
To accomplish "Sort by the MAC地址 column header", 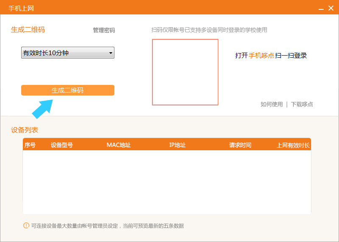I will tap(119, 145).
